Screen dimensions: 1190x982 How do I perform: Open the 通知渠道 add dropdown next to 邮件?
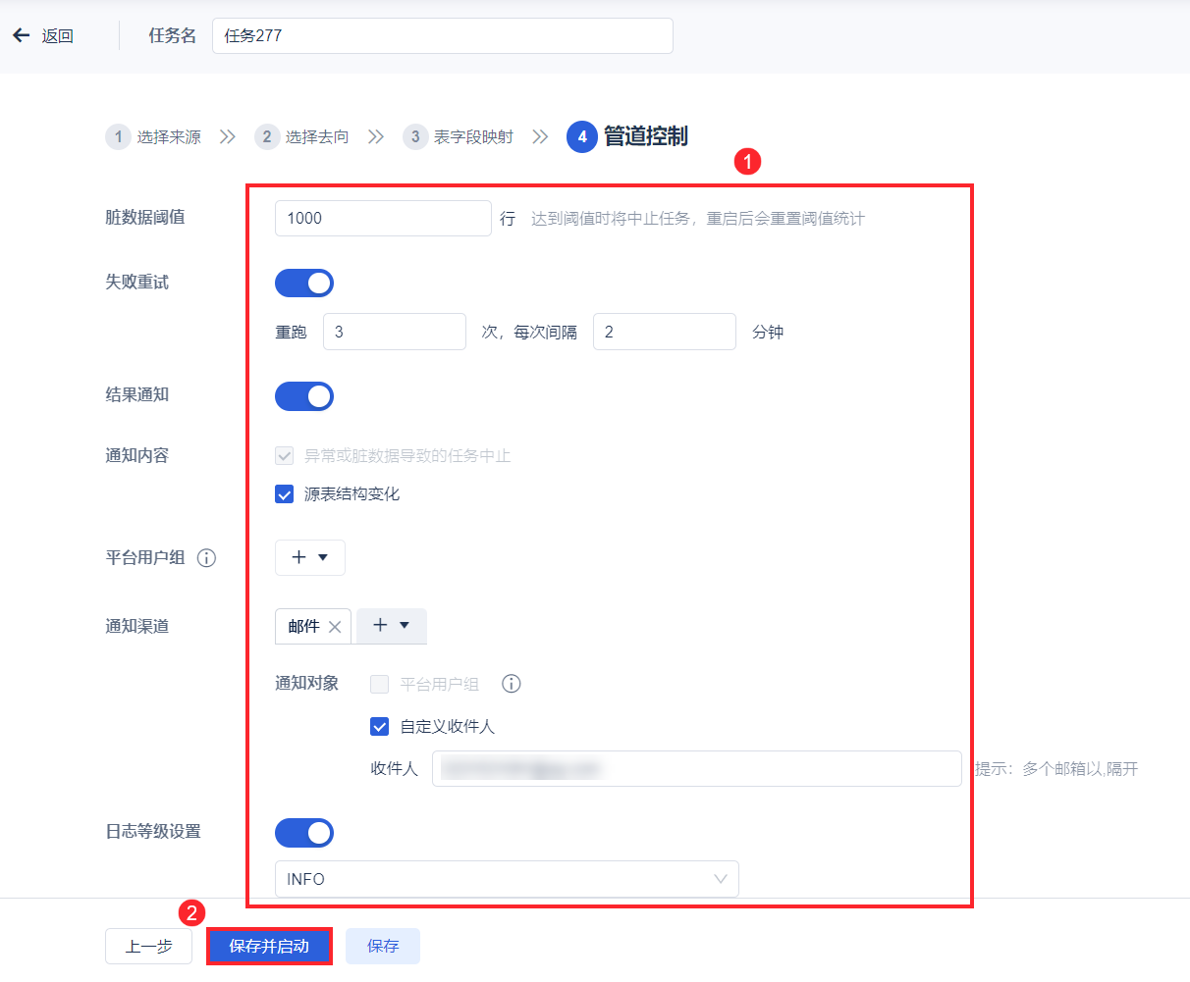[391, 626]
